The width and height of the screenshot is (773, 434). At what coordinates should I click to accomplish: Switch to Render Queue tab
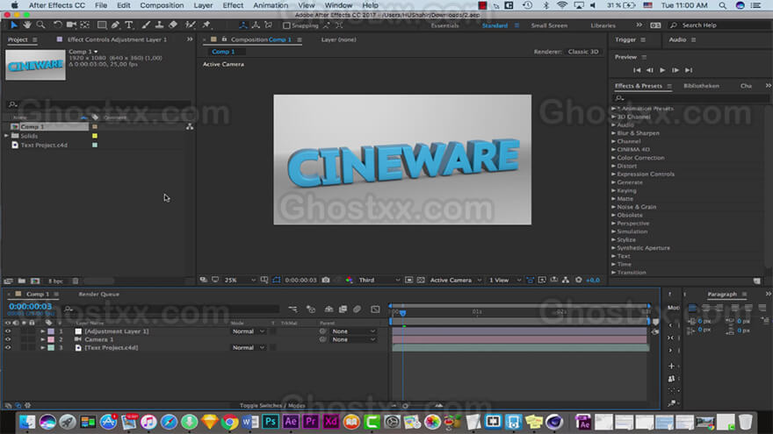pyautogui.click(x=98, y=294)
